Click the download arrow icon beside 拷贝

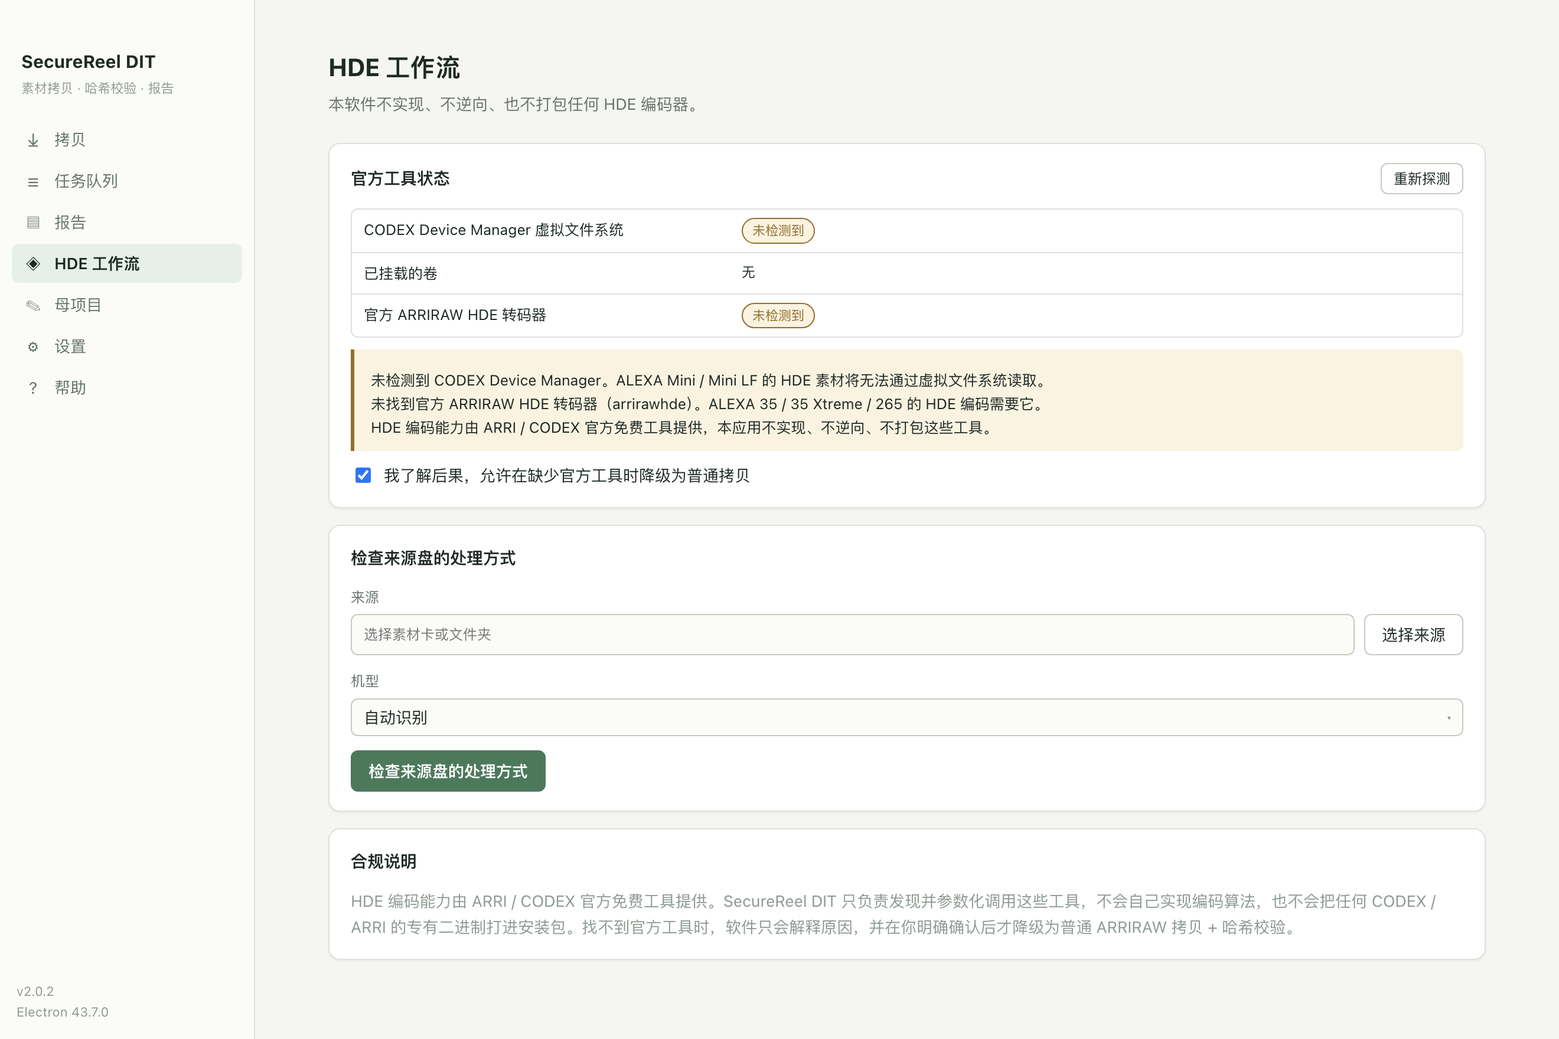[x=33, y=140]
